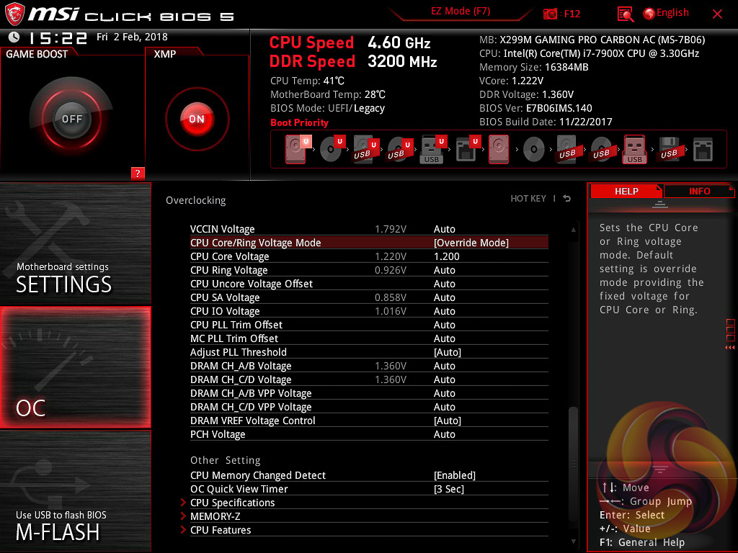Open Adjust PLL Threshold Auto dropdown
This screenshot has height=553, width=738.
[x=447, y=352]
